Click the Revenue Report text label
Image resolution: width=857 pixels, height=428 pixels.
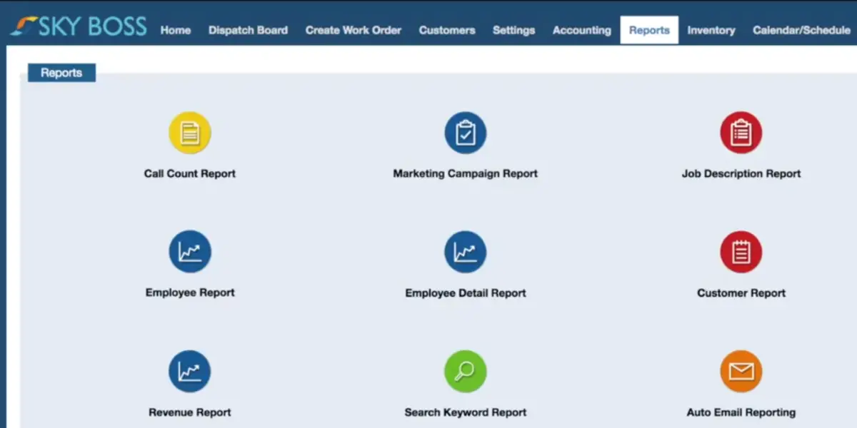click(x=190, y=412)
